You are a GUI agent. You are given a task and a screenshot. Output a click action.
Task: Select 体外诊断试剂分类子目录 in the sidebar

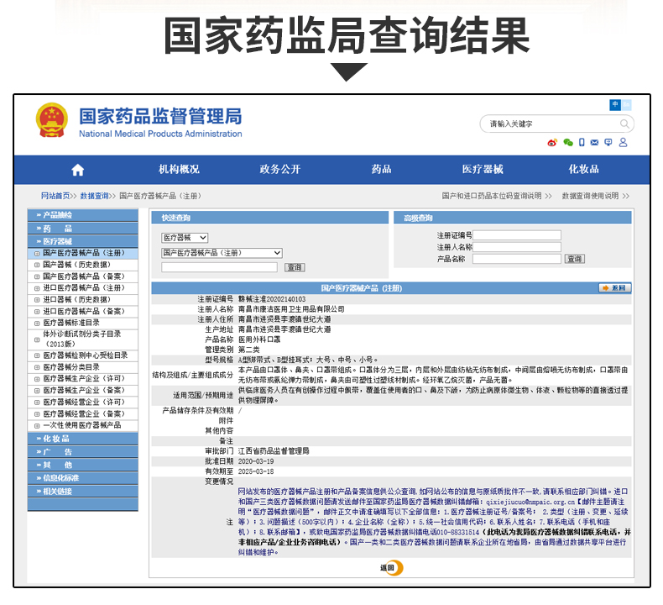(x=83, y=339)
